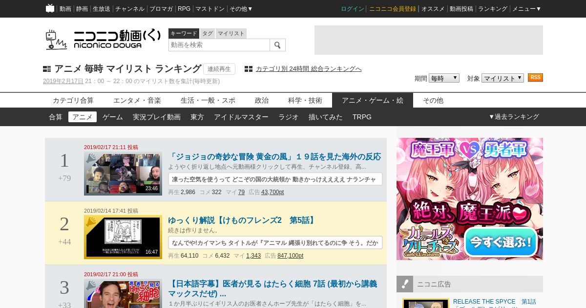Click rank 2 mylist count 1,343
The image size is (586, 308).
[x=253, y=256]
